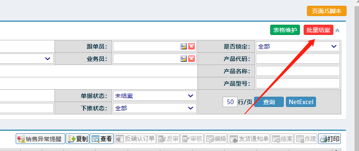Open the 下推状态 dropdown
Viewport: 359px width, 151px height.
click(x=155, y=108)
